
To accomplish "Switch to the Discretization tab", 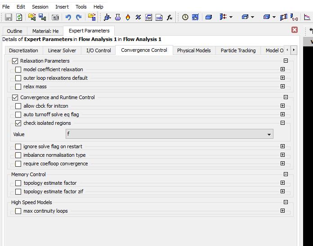I will pos(23,50).
